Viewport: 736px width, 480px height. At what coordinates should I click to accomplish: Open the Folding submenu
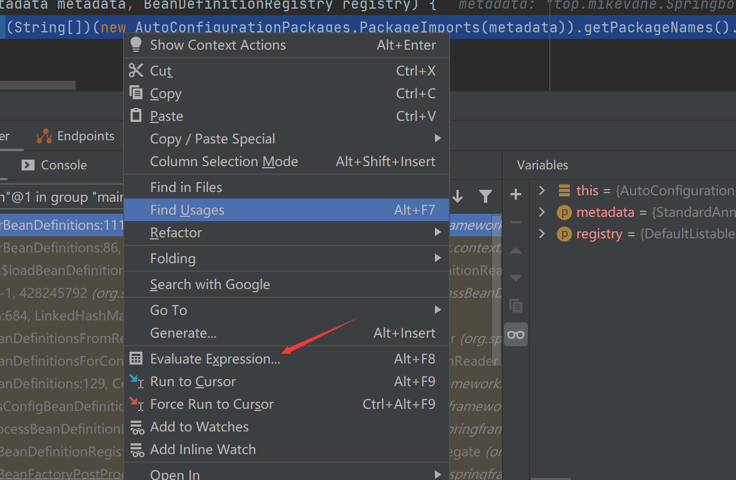287,258
